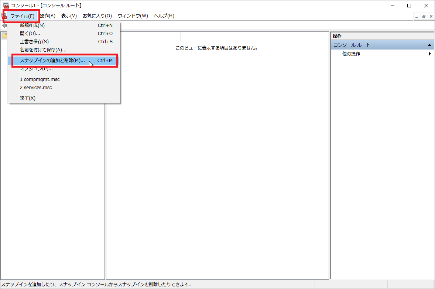Click 終了(X) to exit the console
435x289 pixels.
pyautogui.click(x=28, y=98)
